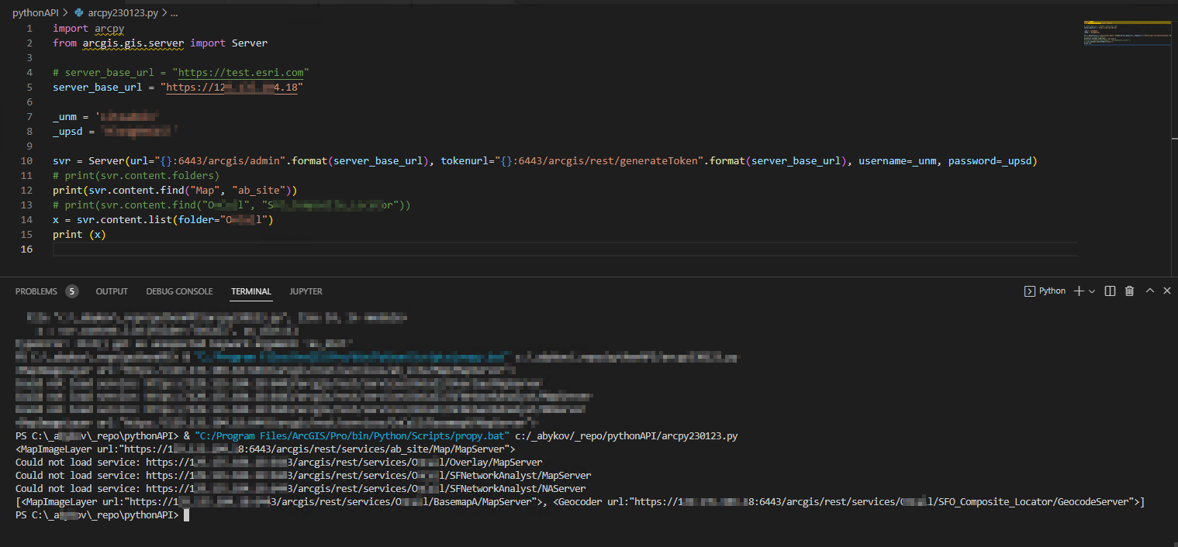
Task: Click the SFNetworkAnalyst/MapServer error line
Action: pyautogui.click(x=303, y=476)
